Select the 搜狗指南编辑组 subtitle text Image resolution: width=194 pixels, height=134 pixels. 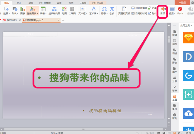105,111
